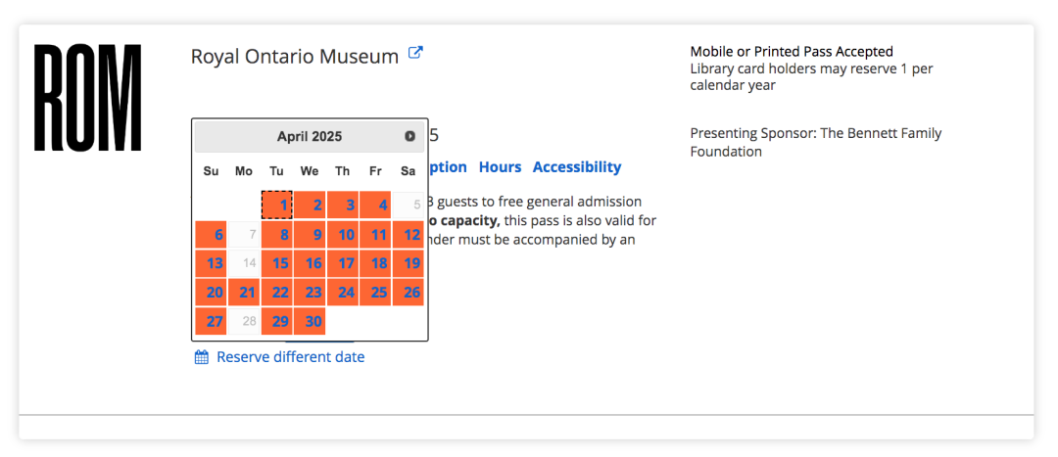Switch to the Accessibility tab
The height and width of the screenshot is (457, 1058).
click(x=577, y=167)
